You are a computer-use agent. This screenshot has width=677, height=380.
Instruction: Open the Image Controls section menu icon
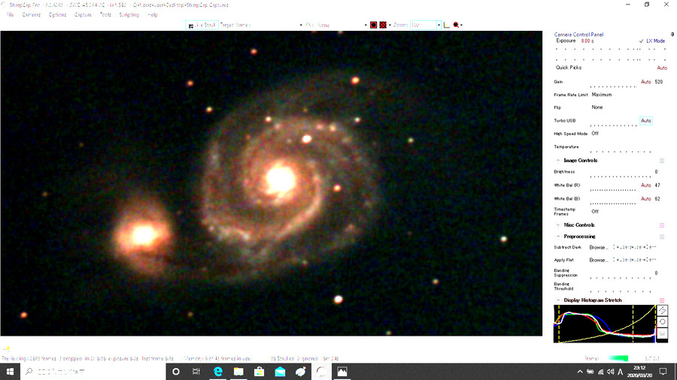click(662, 161)
